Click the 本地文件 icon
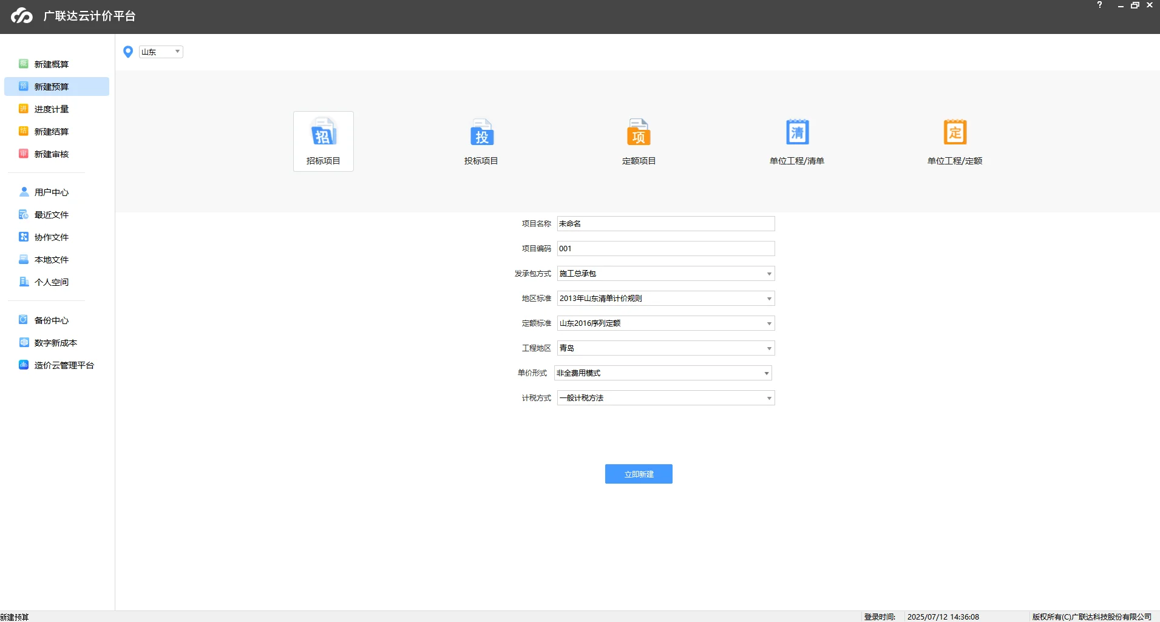 (x=24, y=259)
